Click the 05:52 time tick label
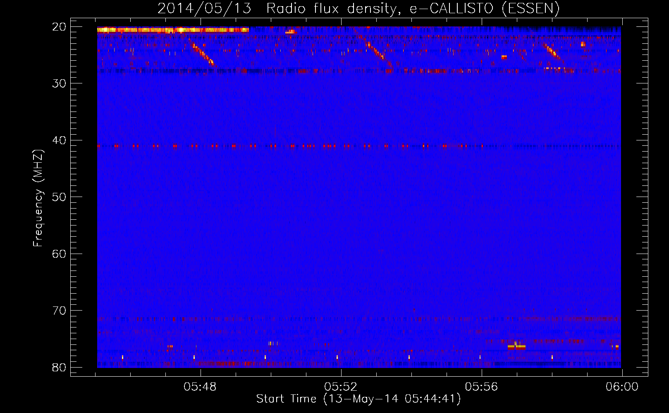 [341, 387]
